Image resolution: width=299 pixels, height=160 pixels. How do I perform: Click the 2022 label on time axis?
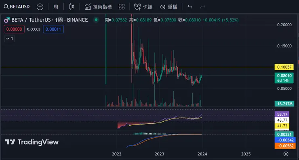click(116, 154)
